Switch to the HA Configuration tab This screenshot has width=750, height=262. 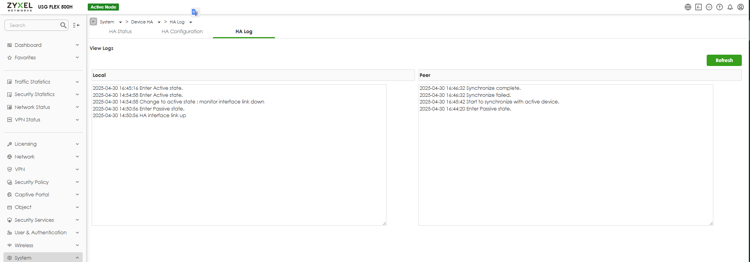coord(182,32)
